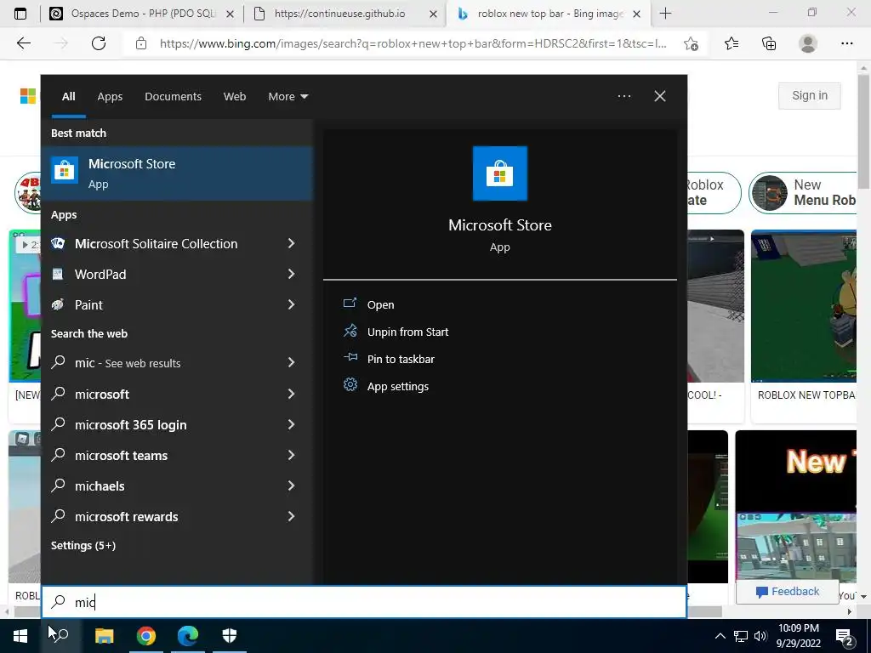Image resolution: width=871 pixels, height=653 pixels.
Task: Click the Edge address bar URL
Action: 413,44
